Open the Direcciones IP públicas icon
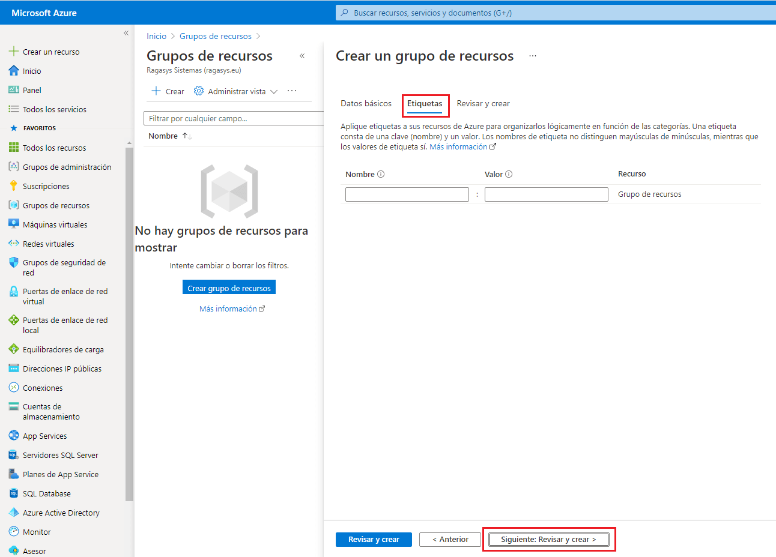The image size is (776, 557). pyautogui.click(x=14, y=369)
